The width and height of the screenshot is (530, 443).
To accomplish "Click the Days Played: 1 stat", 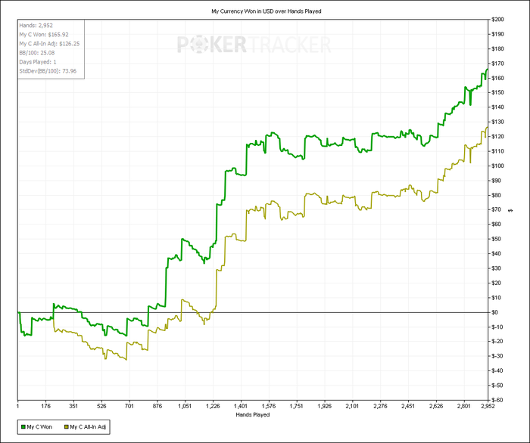I will click(x=38, y=62).
